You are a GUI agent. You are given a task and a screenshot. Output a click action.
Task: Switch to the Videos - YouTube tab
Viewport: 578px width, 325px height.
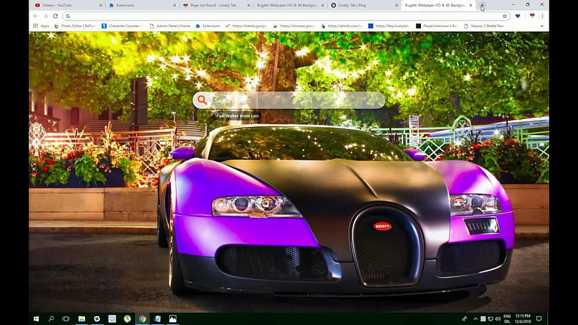click(68, 5)
